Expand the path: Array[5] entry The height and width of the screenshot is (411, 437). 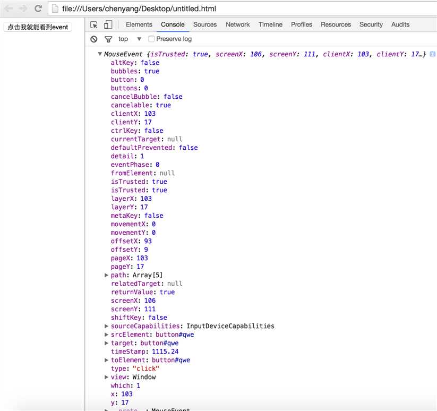106,275
